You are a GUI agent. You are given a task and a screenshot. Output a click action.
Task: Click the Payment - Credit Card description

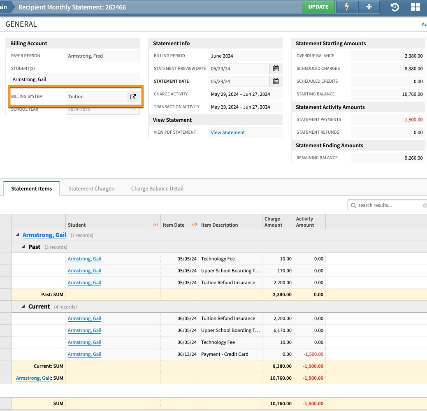pyautogui.click(x=225, y=354)
